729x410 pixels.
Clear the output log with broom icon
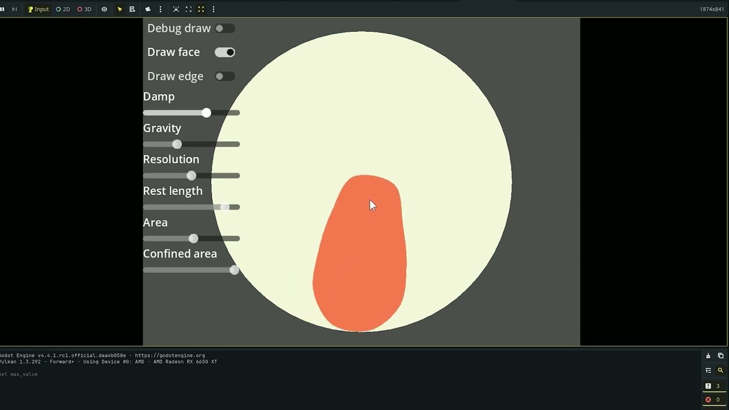click(x=708, y=356)
